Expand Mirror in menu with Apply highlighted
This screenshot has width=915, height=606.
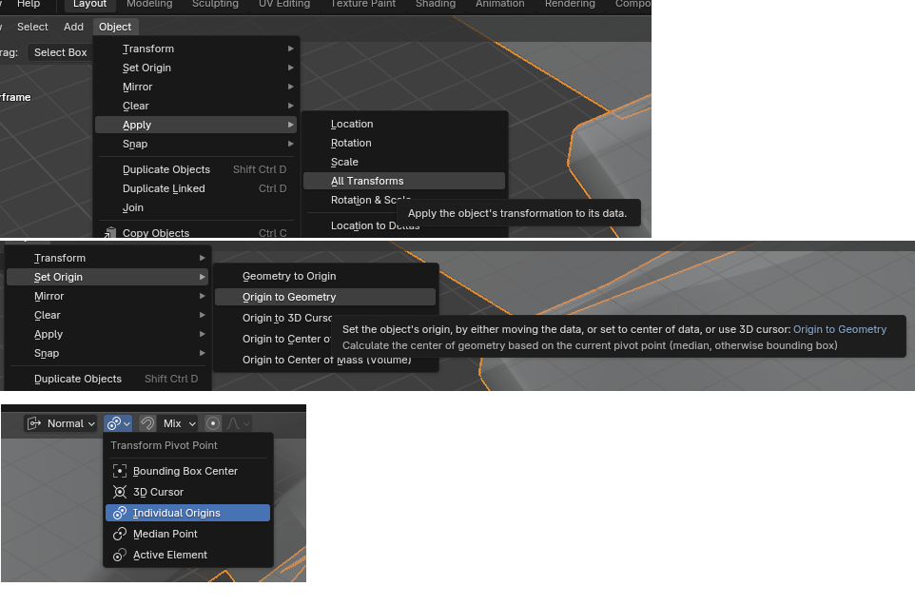(x=196, y=87)
